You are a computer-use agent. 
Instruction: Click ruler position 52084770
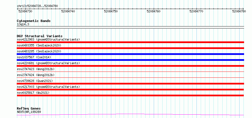[x=196, y=11]
